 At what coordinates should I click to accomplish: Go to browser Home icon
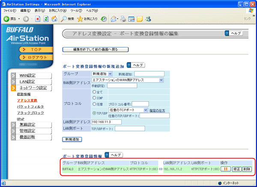click(54, 19)
